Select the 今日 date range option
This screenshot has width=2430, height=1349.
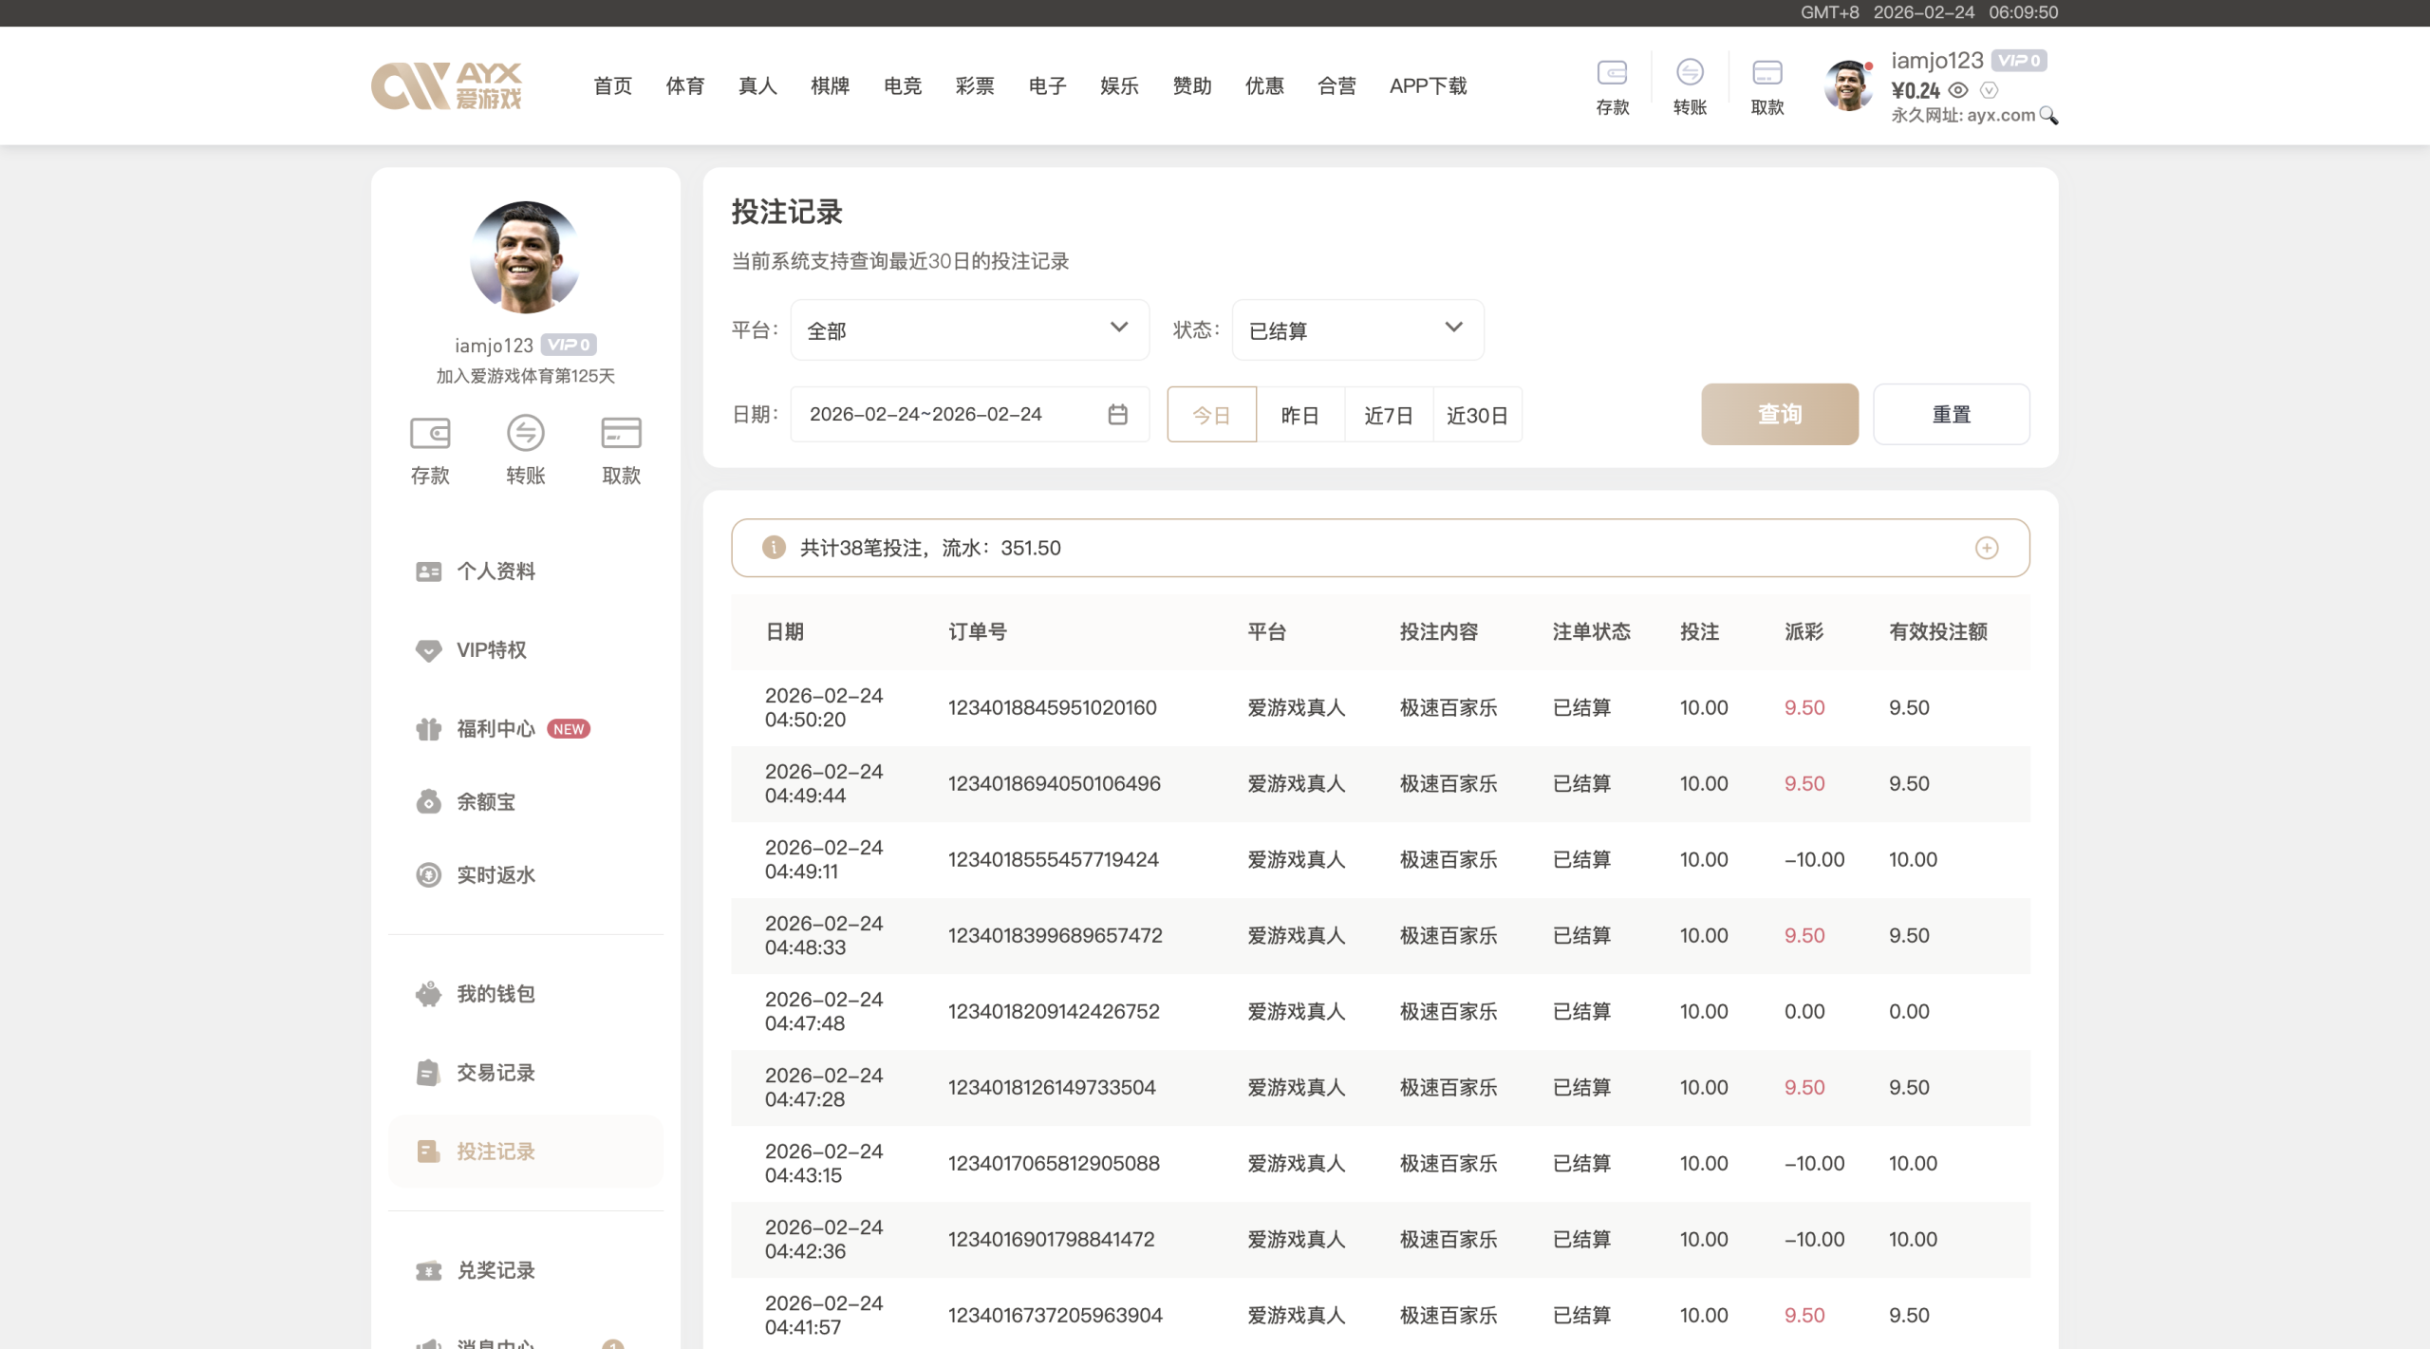pos(1211,415)
